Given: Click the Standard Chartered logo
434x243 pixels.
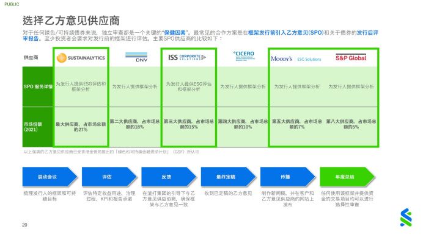Looking at the screenshot, I should 406,217.
